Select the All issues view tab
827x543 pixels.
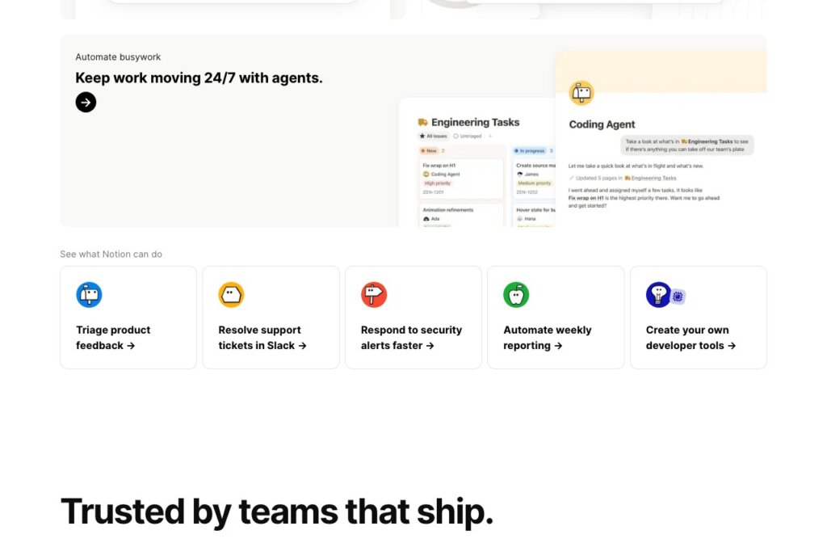(x=433, y=136)
